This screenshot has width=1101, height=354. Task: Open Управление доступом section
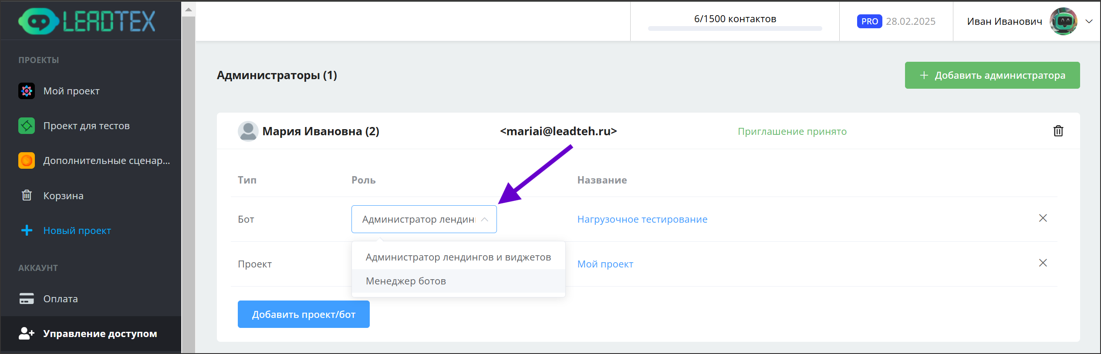point(100,334)
